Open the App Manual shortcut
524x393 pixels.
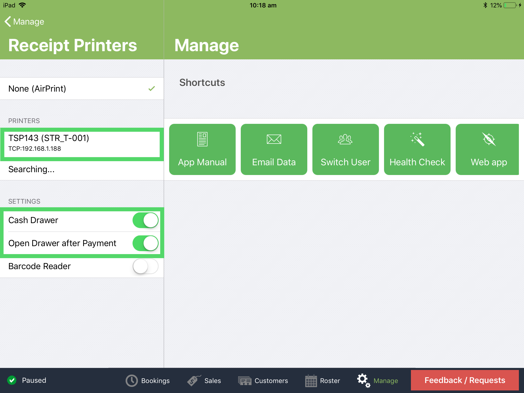[202, 149]
